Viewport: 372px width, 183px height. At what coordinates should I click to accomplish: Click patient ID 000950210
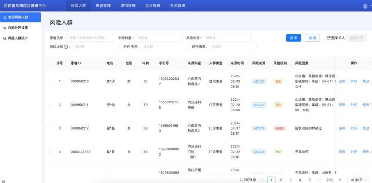80,81
